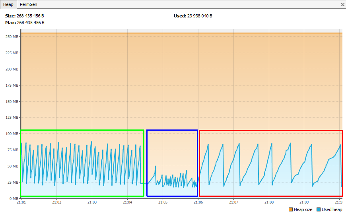Click the 21:05 time axis label
346x215 pixels.
click(x=163, y=202)
